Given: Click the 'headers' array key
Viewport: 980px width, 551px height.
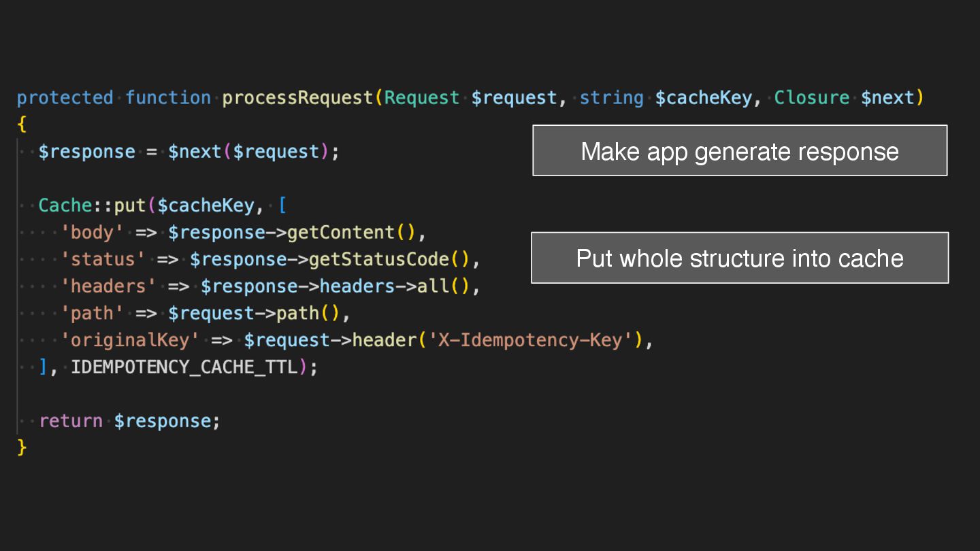Looking at the screenshot, I should pyautogui.click(x=108, y=286).
